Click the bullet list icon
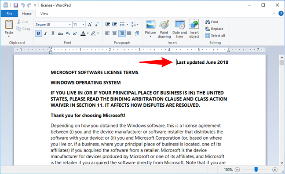 [122, 24]
